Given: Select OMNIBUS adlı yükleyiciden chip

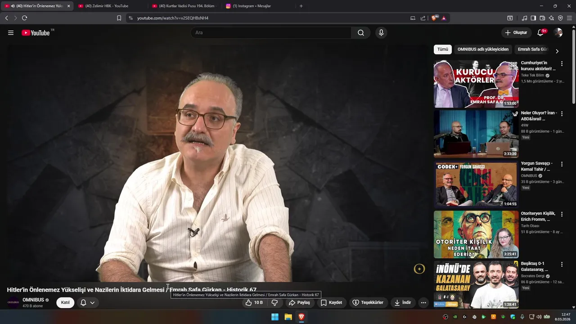Looking at the screenshot, I should coord(483,49).
